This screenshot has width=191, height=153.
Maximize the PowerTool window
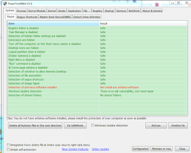click(178, 3)
